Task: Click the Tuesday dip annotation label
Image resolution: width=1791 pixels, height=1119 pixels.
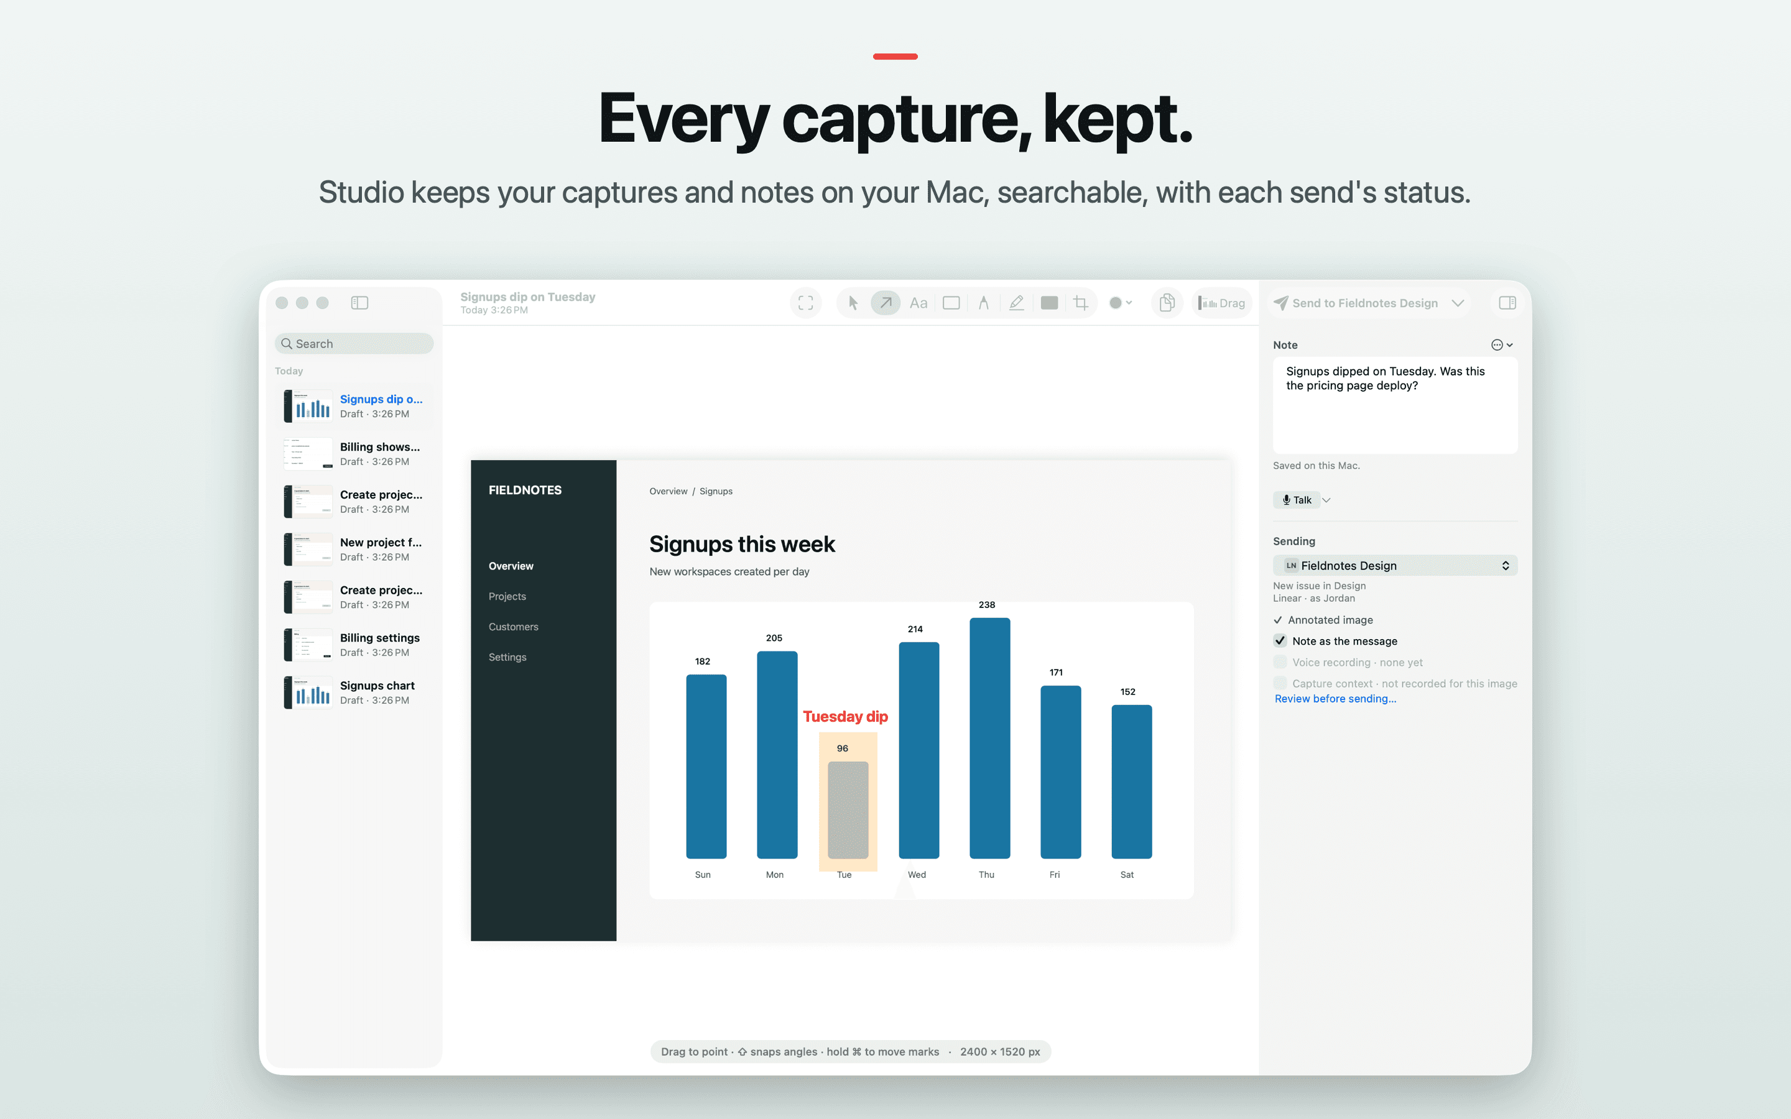Action: 845,716
